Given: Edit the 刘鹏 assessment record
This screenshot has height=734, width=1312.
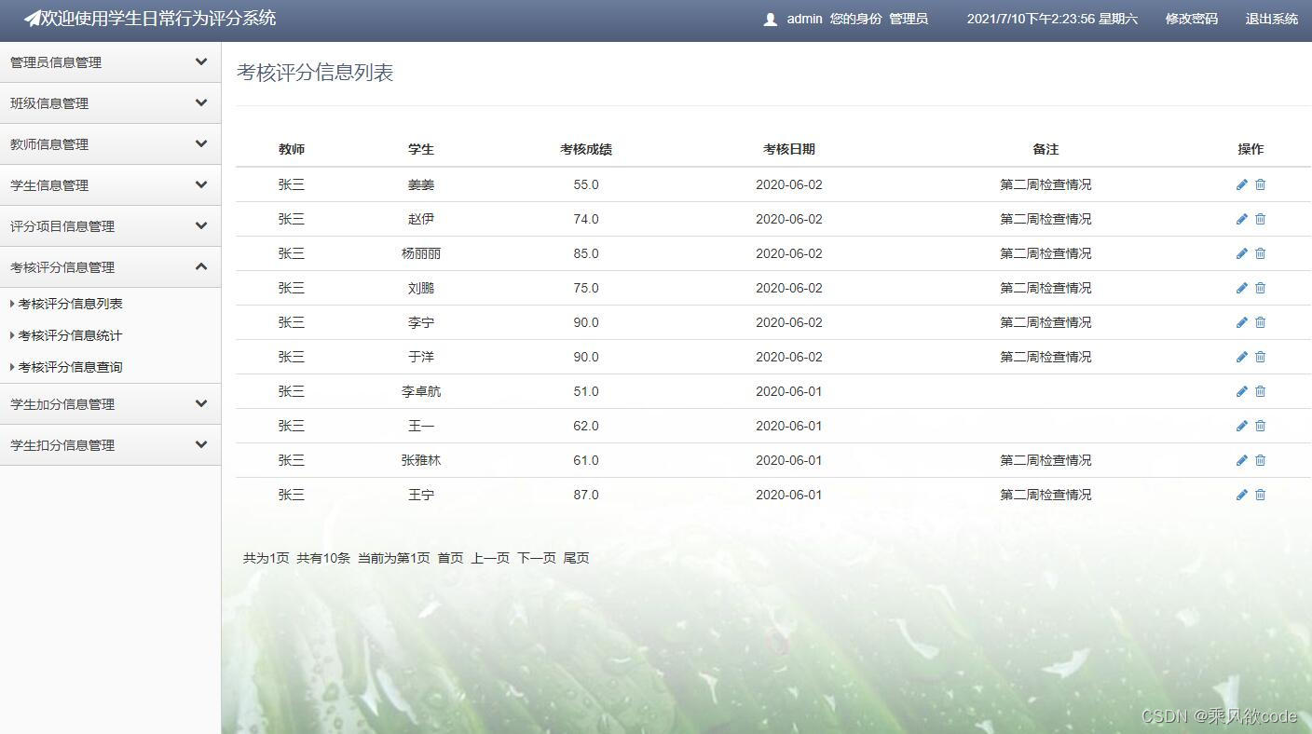Looking at the screenshot, I should click(1241, 288).
